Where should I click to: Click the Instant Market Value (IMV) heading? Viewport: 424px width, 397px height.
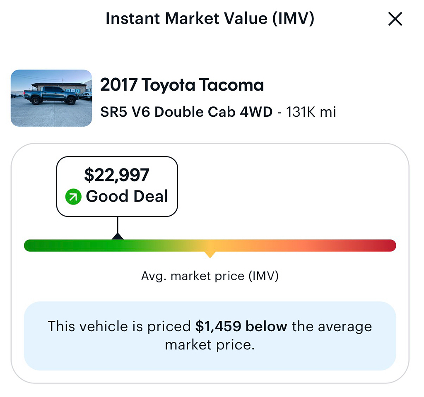210,18
